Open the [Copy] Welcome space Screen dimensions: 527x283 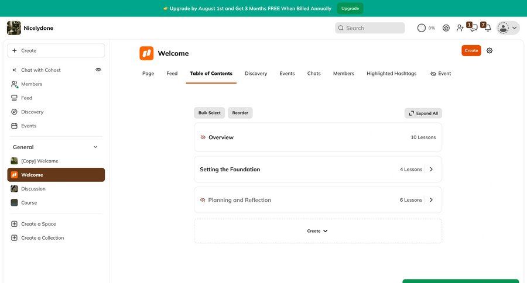56,161
